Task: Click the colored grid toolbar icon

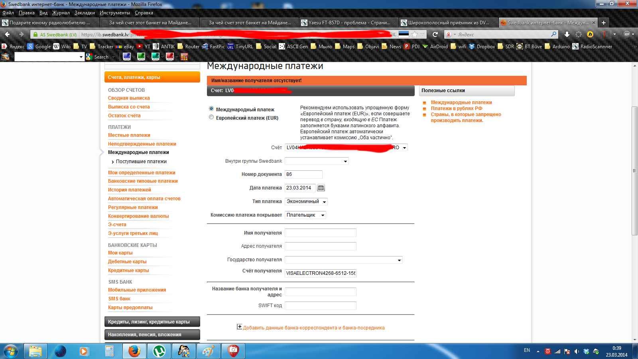Action: pos(184,57)
